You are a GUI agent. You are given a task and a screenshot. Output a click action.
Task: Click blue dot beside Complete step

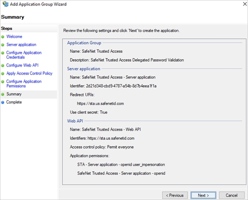pyautogui.click(x=2, y=102)
